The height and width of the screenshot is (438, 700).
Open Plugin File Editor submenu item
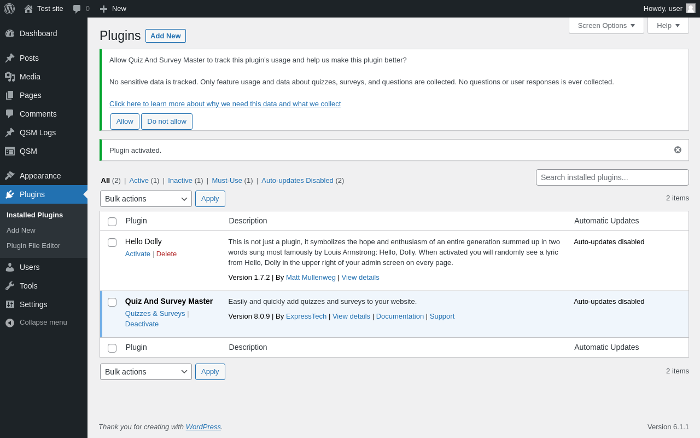[33, 246]
